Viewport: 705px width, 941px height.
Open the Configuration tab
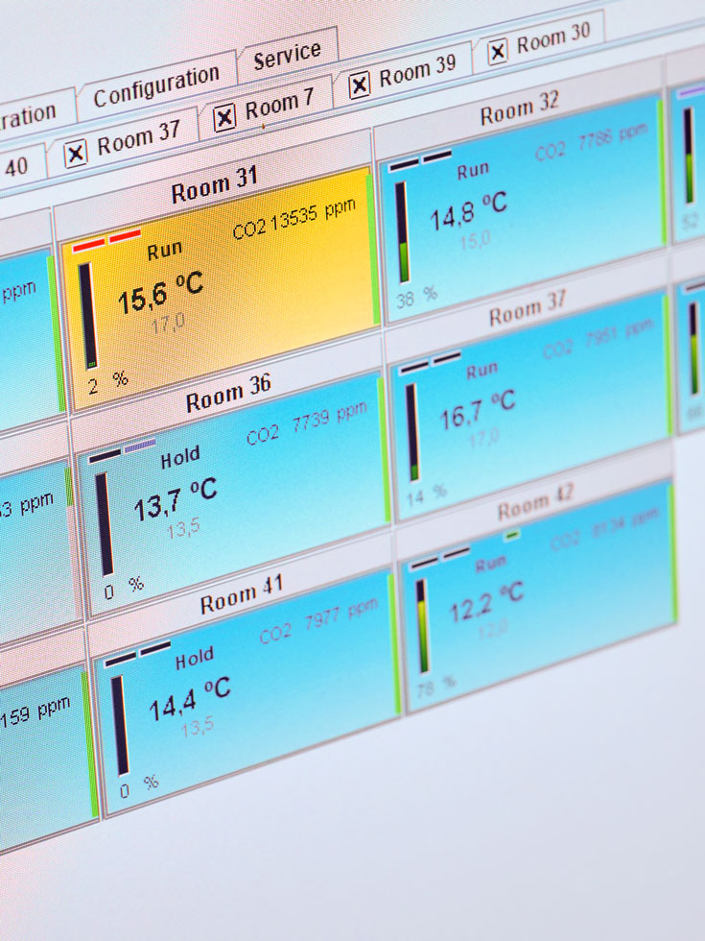pyautogui.click(x=156, y=86)
